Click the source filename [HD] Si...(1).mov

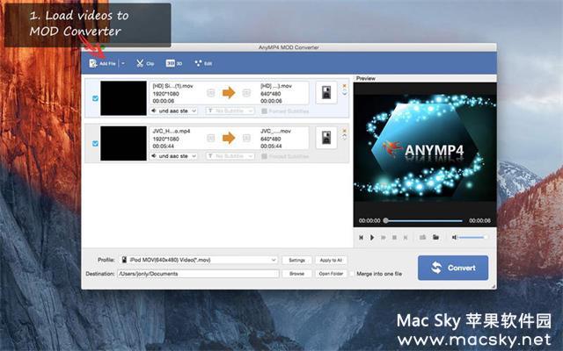(x=172, y=86)
